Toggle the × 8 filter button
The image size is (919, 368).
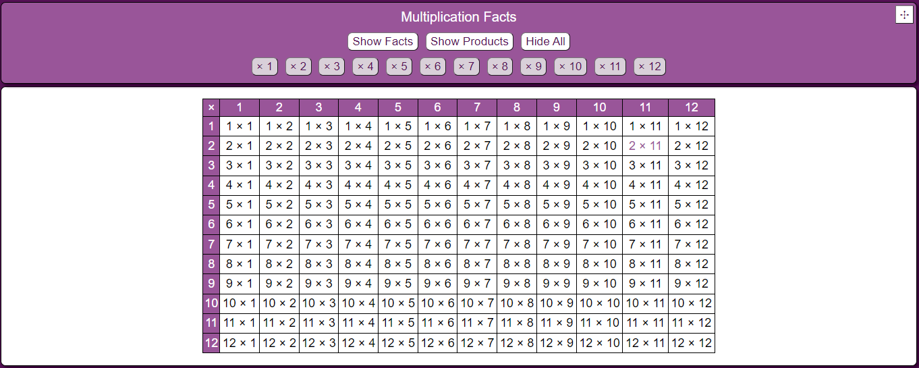[x=500, y=66]
